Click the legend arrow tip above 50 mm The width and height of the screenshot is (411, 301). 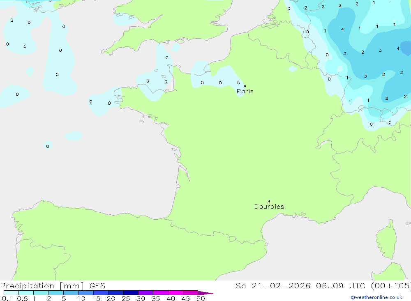tap(205, 293)
